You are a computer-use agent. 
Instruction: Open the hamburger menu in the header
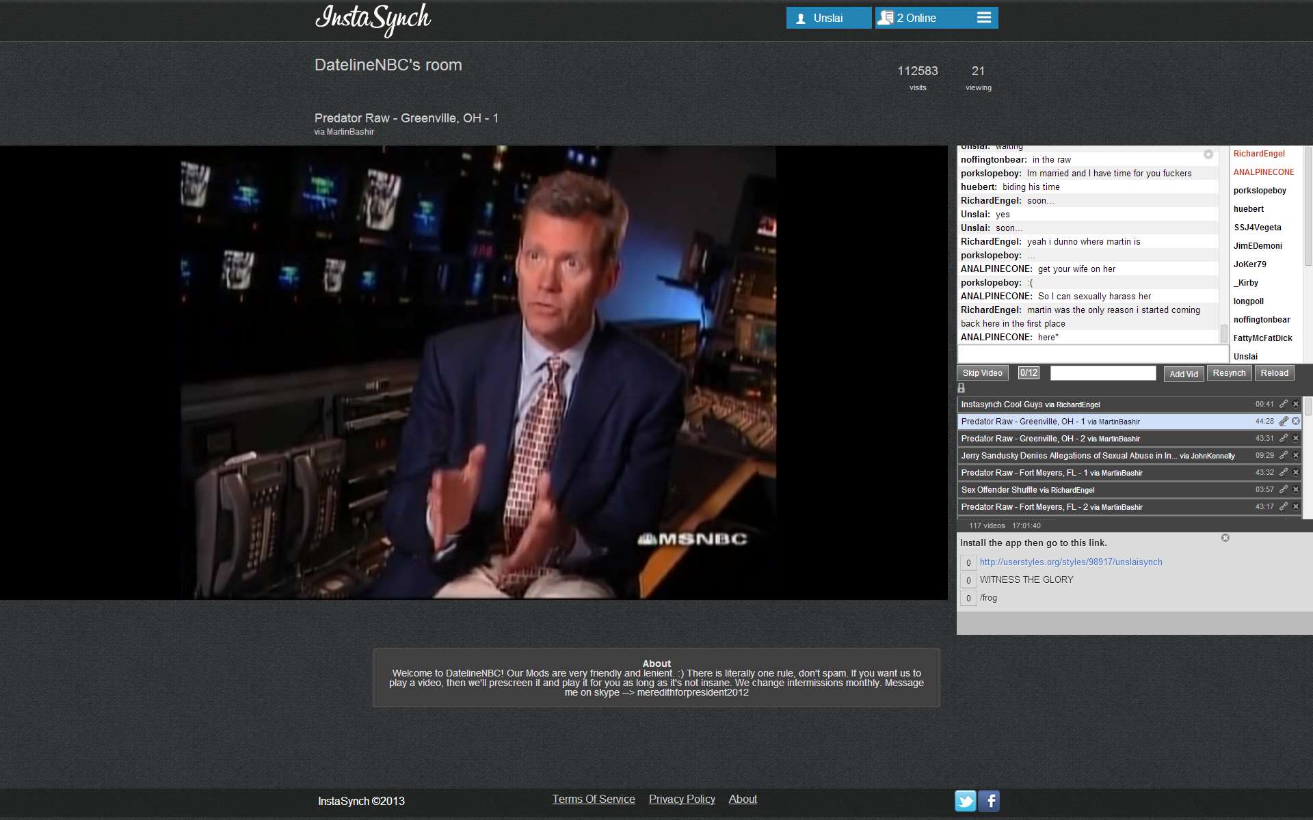coord(984,18)
